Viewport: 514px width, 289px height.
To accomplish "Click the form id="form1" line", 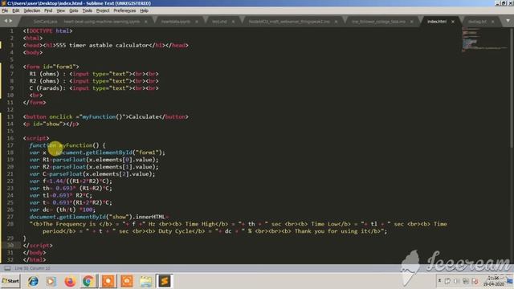I will point(51,67).
